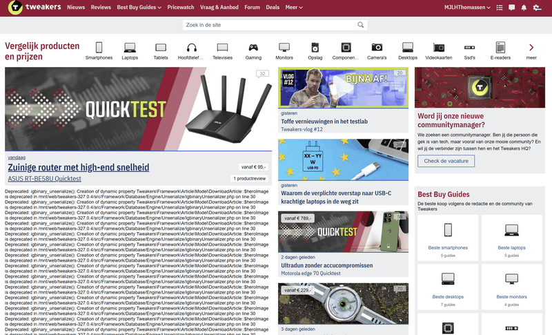Click the vandaag date link
Viewport: 552px width, 335px height.
(17, 157)
